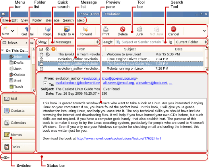Expand the toolbar overflow chevron

point(204,31)
